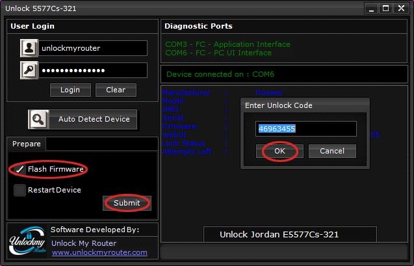
Task: Click the Unlock My Router developer name
Action: point(84,243)
